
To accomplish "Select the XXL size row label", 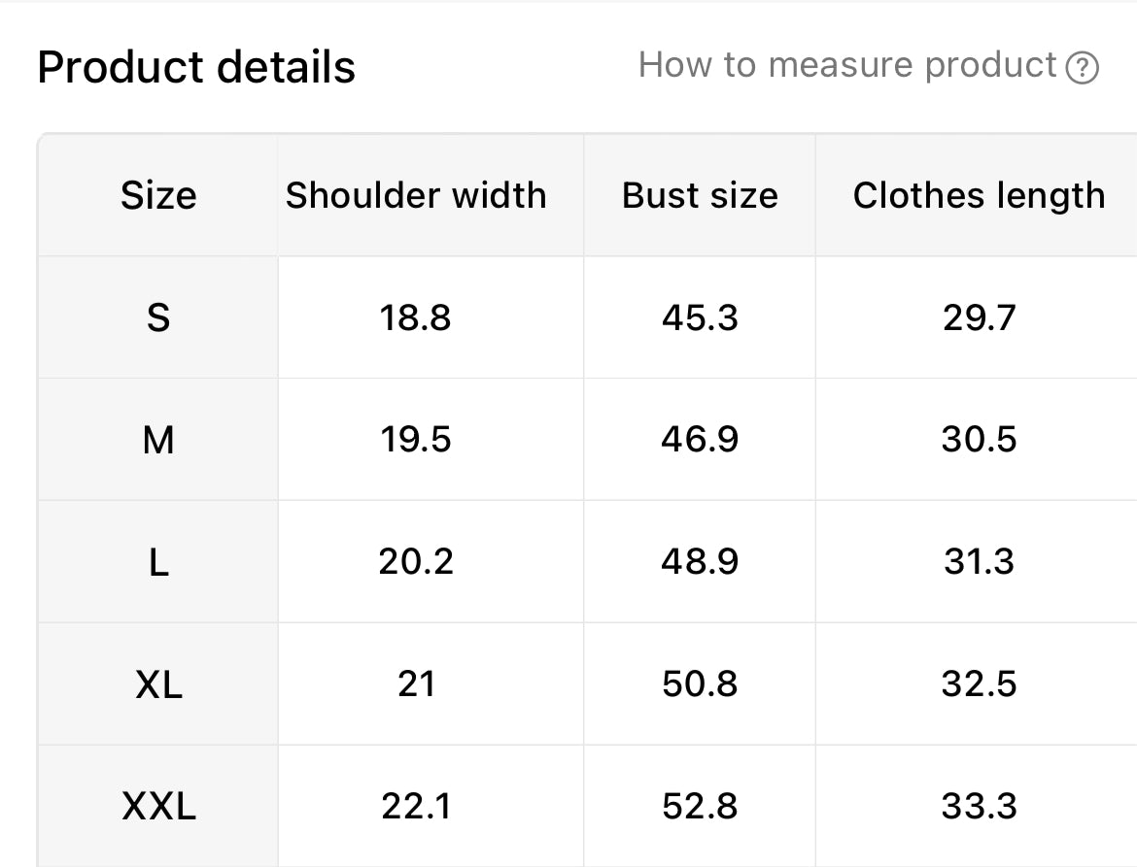I will [158, 806].
